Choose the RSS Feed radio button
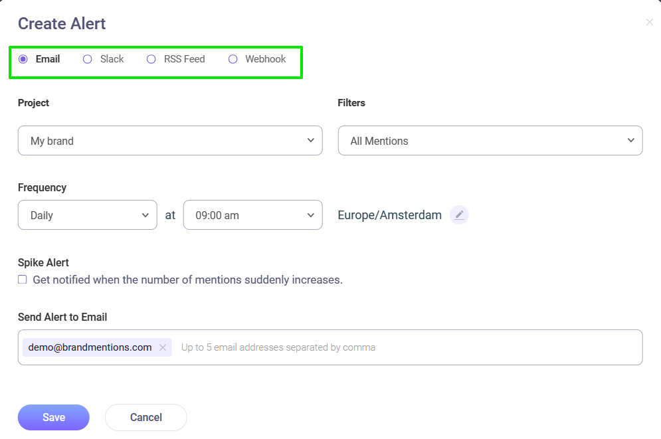The image size is (661, 439). pos(151,59)
